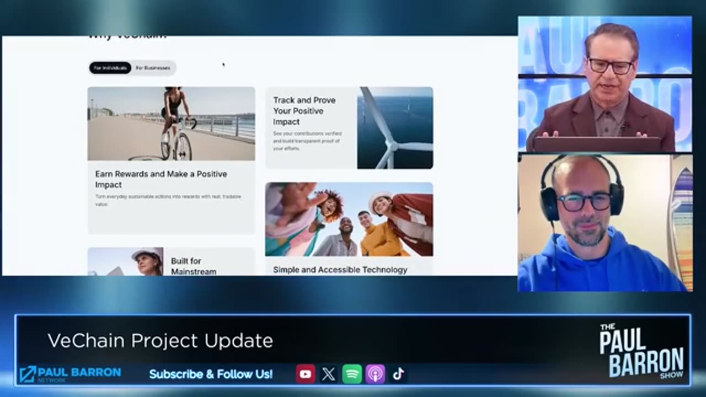The width and height of the screenshot is (706, 397).
Task: Click the TikTok icon
Action: click(x=398, y=374)
